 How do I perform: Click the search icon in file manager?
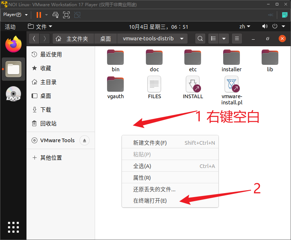tap(200, 39)
